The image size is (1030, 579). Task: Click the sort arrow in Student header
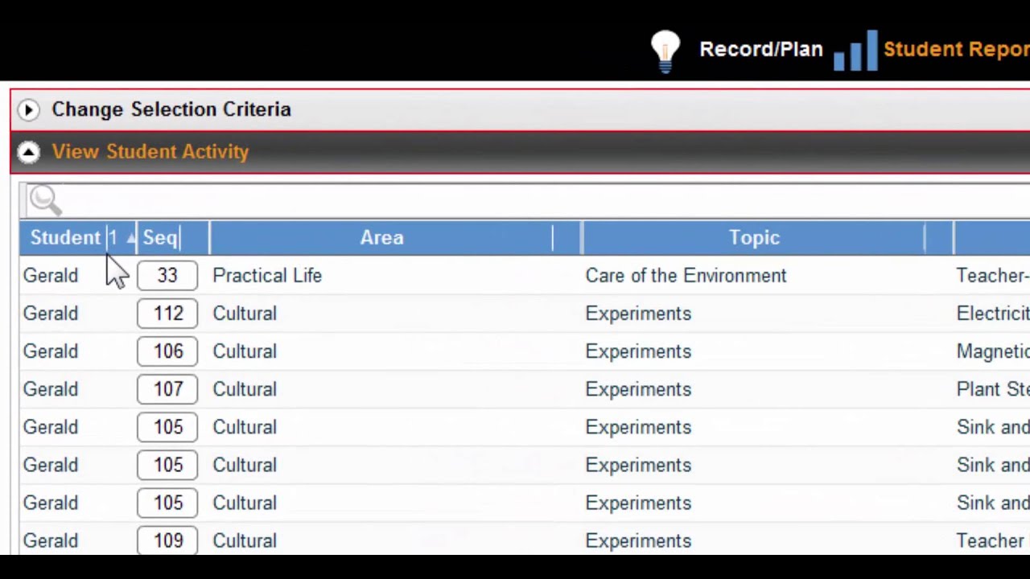coord(130,238)
